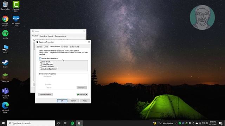Select Microsoft Teams desktop icon
Viewport: 225px width, 126px height.
point(5,93)
